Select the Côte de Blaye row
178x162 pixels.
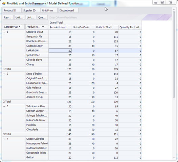[x=37, y=60]
